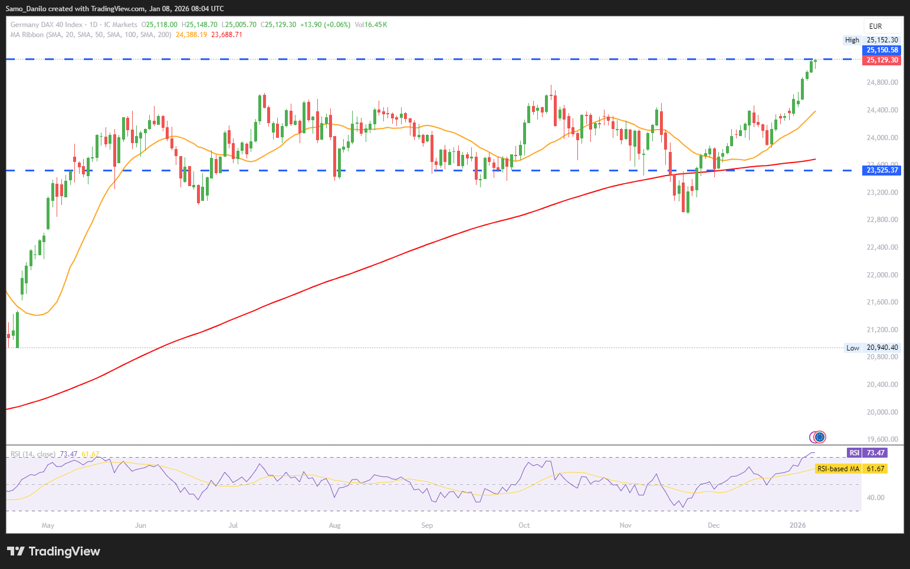Click the economic event flag icon
Screen dimensions: 910x569
point(818,437)
